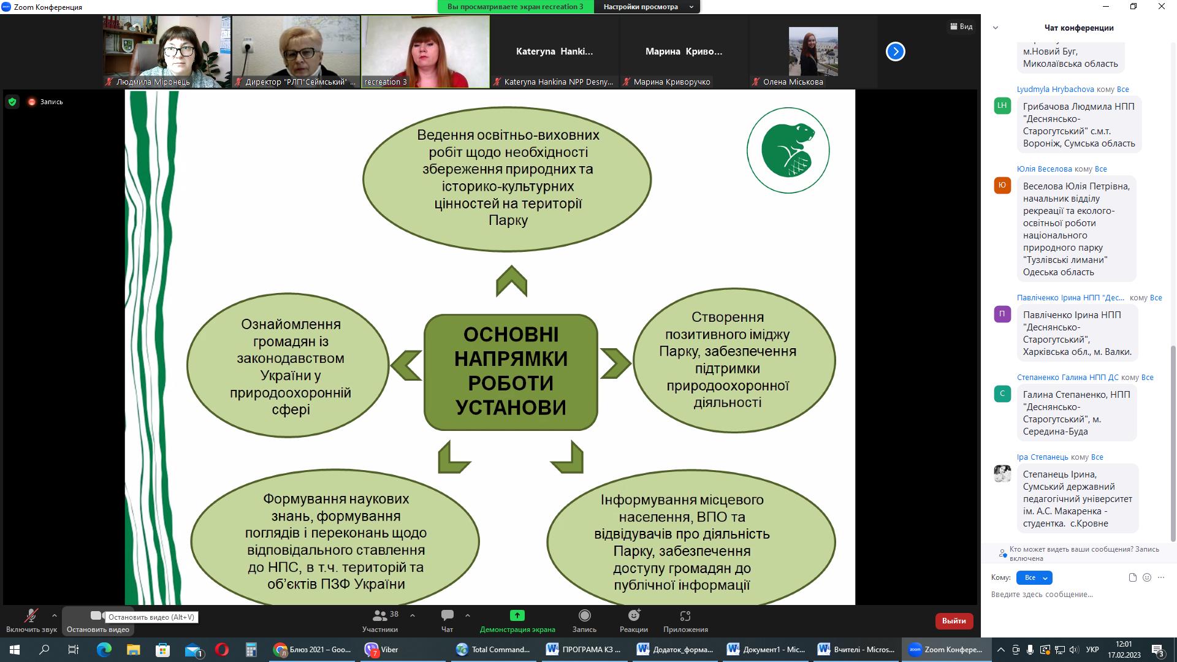Open the Реакции reactions menu
This screenshot has width=1177, height=662.
point(634,616)
